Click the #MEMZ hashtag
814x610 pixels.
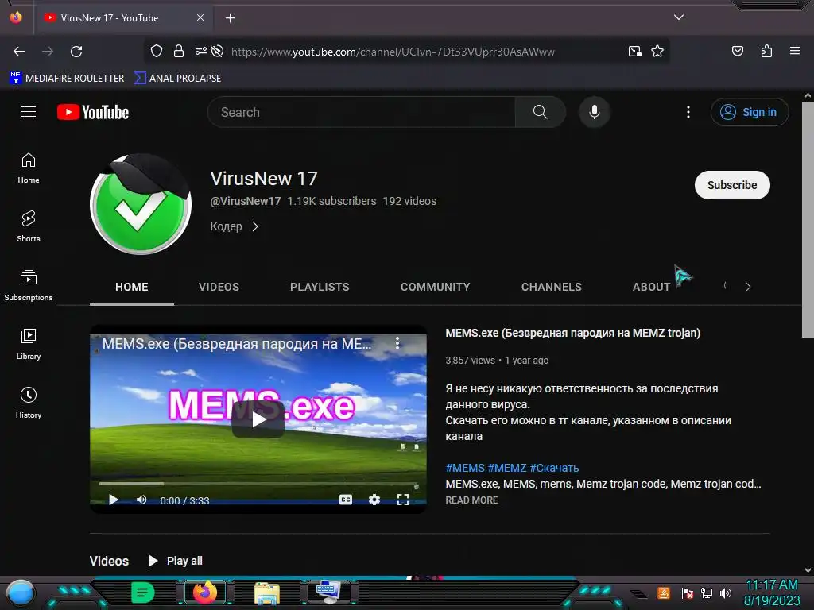pyautogui.click(x=506, y=468)
